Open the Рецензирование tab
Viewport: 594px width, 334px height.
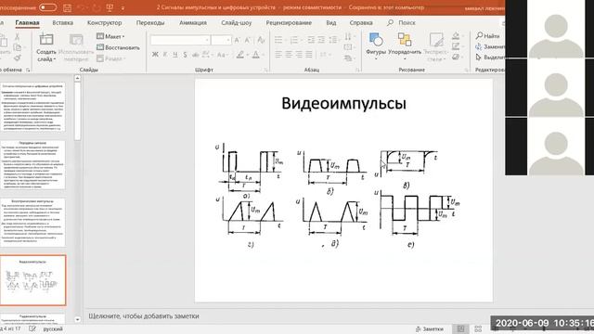coord(289,22)
